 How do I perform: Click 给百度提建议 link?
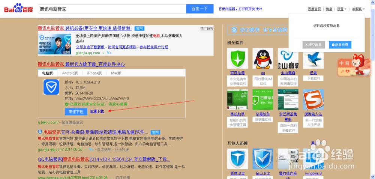[x=72, y=122]
